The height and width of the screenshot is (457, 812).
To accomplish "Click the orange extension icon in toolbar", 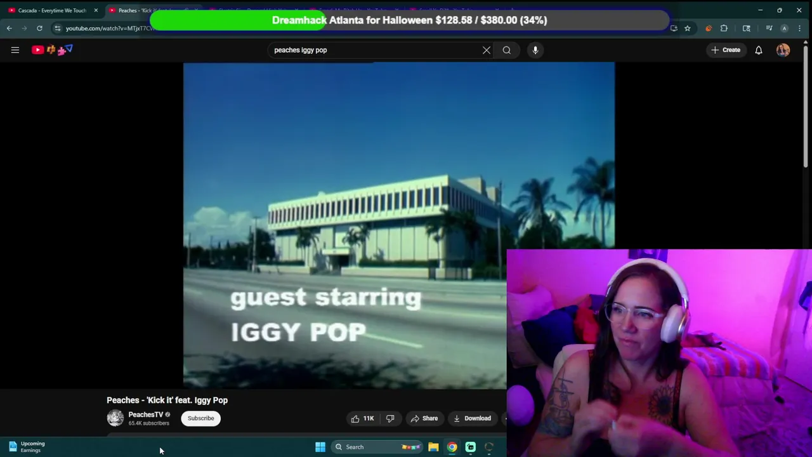I will (x=709, y=28).
